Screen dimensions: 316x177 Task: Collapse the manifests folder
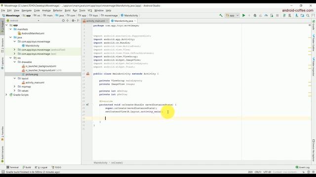tap(10, 29)
